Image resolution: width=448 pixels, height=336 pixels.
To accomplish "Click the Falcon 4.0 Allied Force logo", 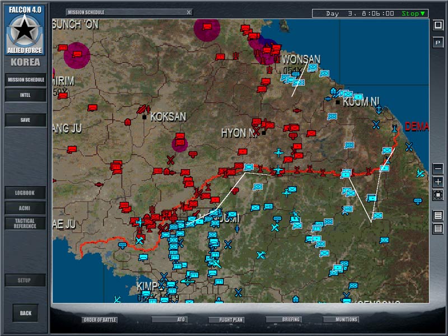I will (25, 30).
